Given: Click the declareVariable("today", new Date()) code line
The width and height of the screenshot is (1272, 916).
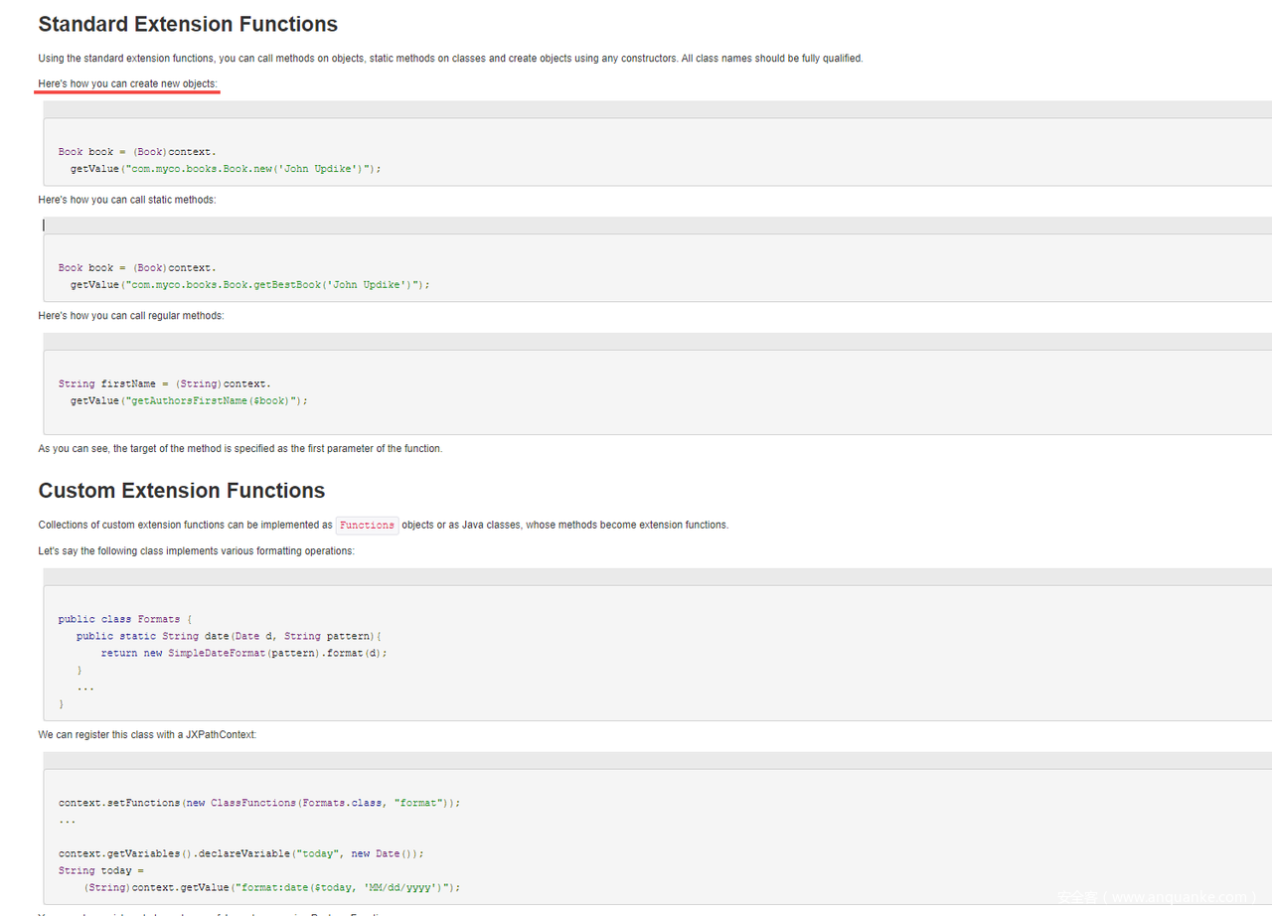Looking at the screenshot, I should [240, 853].
